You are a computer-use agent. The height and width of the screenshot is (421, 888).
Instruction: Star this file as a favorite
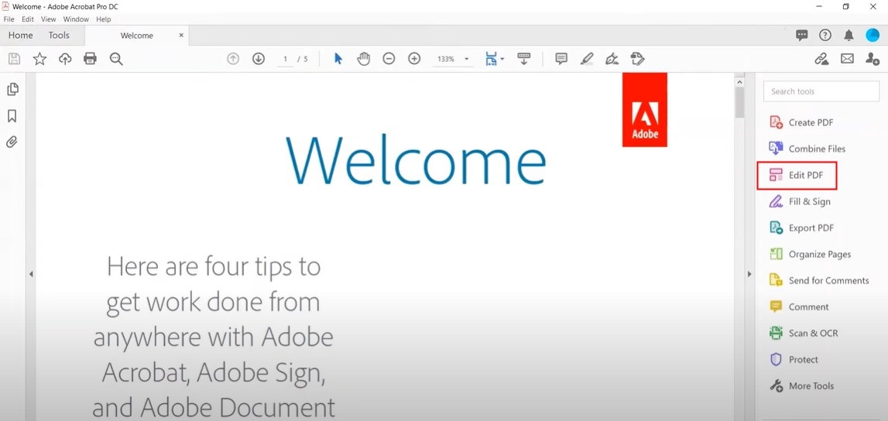coord(39,58)
